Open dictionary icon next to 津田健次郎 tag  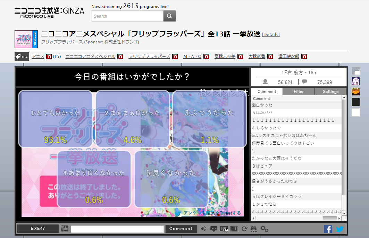click(x=304, y=57)
